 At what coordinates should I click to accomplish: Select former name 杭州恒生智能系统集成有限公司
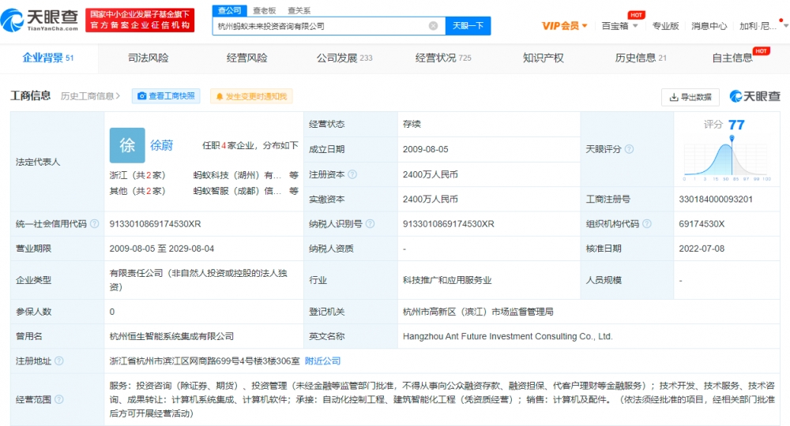(x=171, y=337)
